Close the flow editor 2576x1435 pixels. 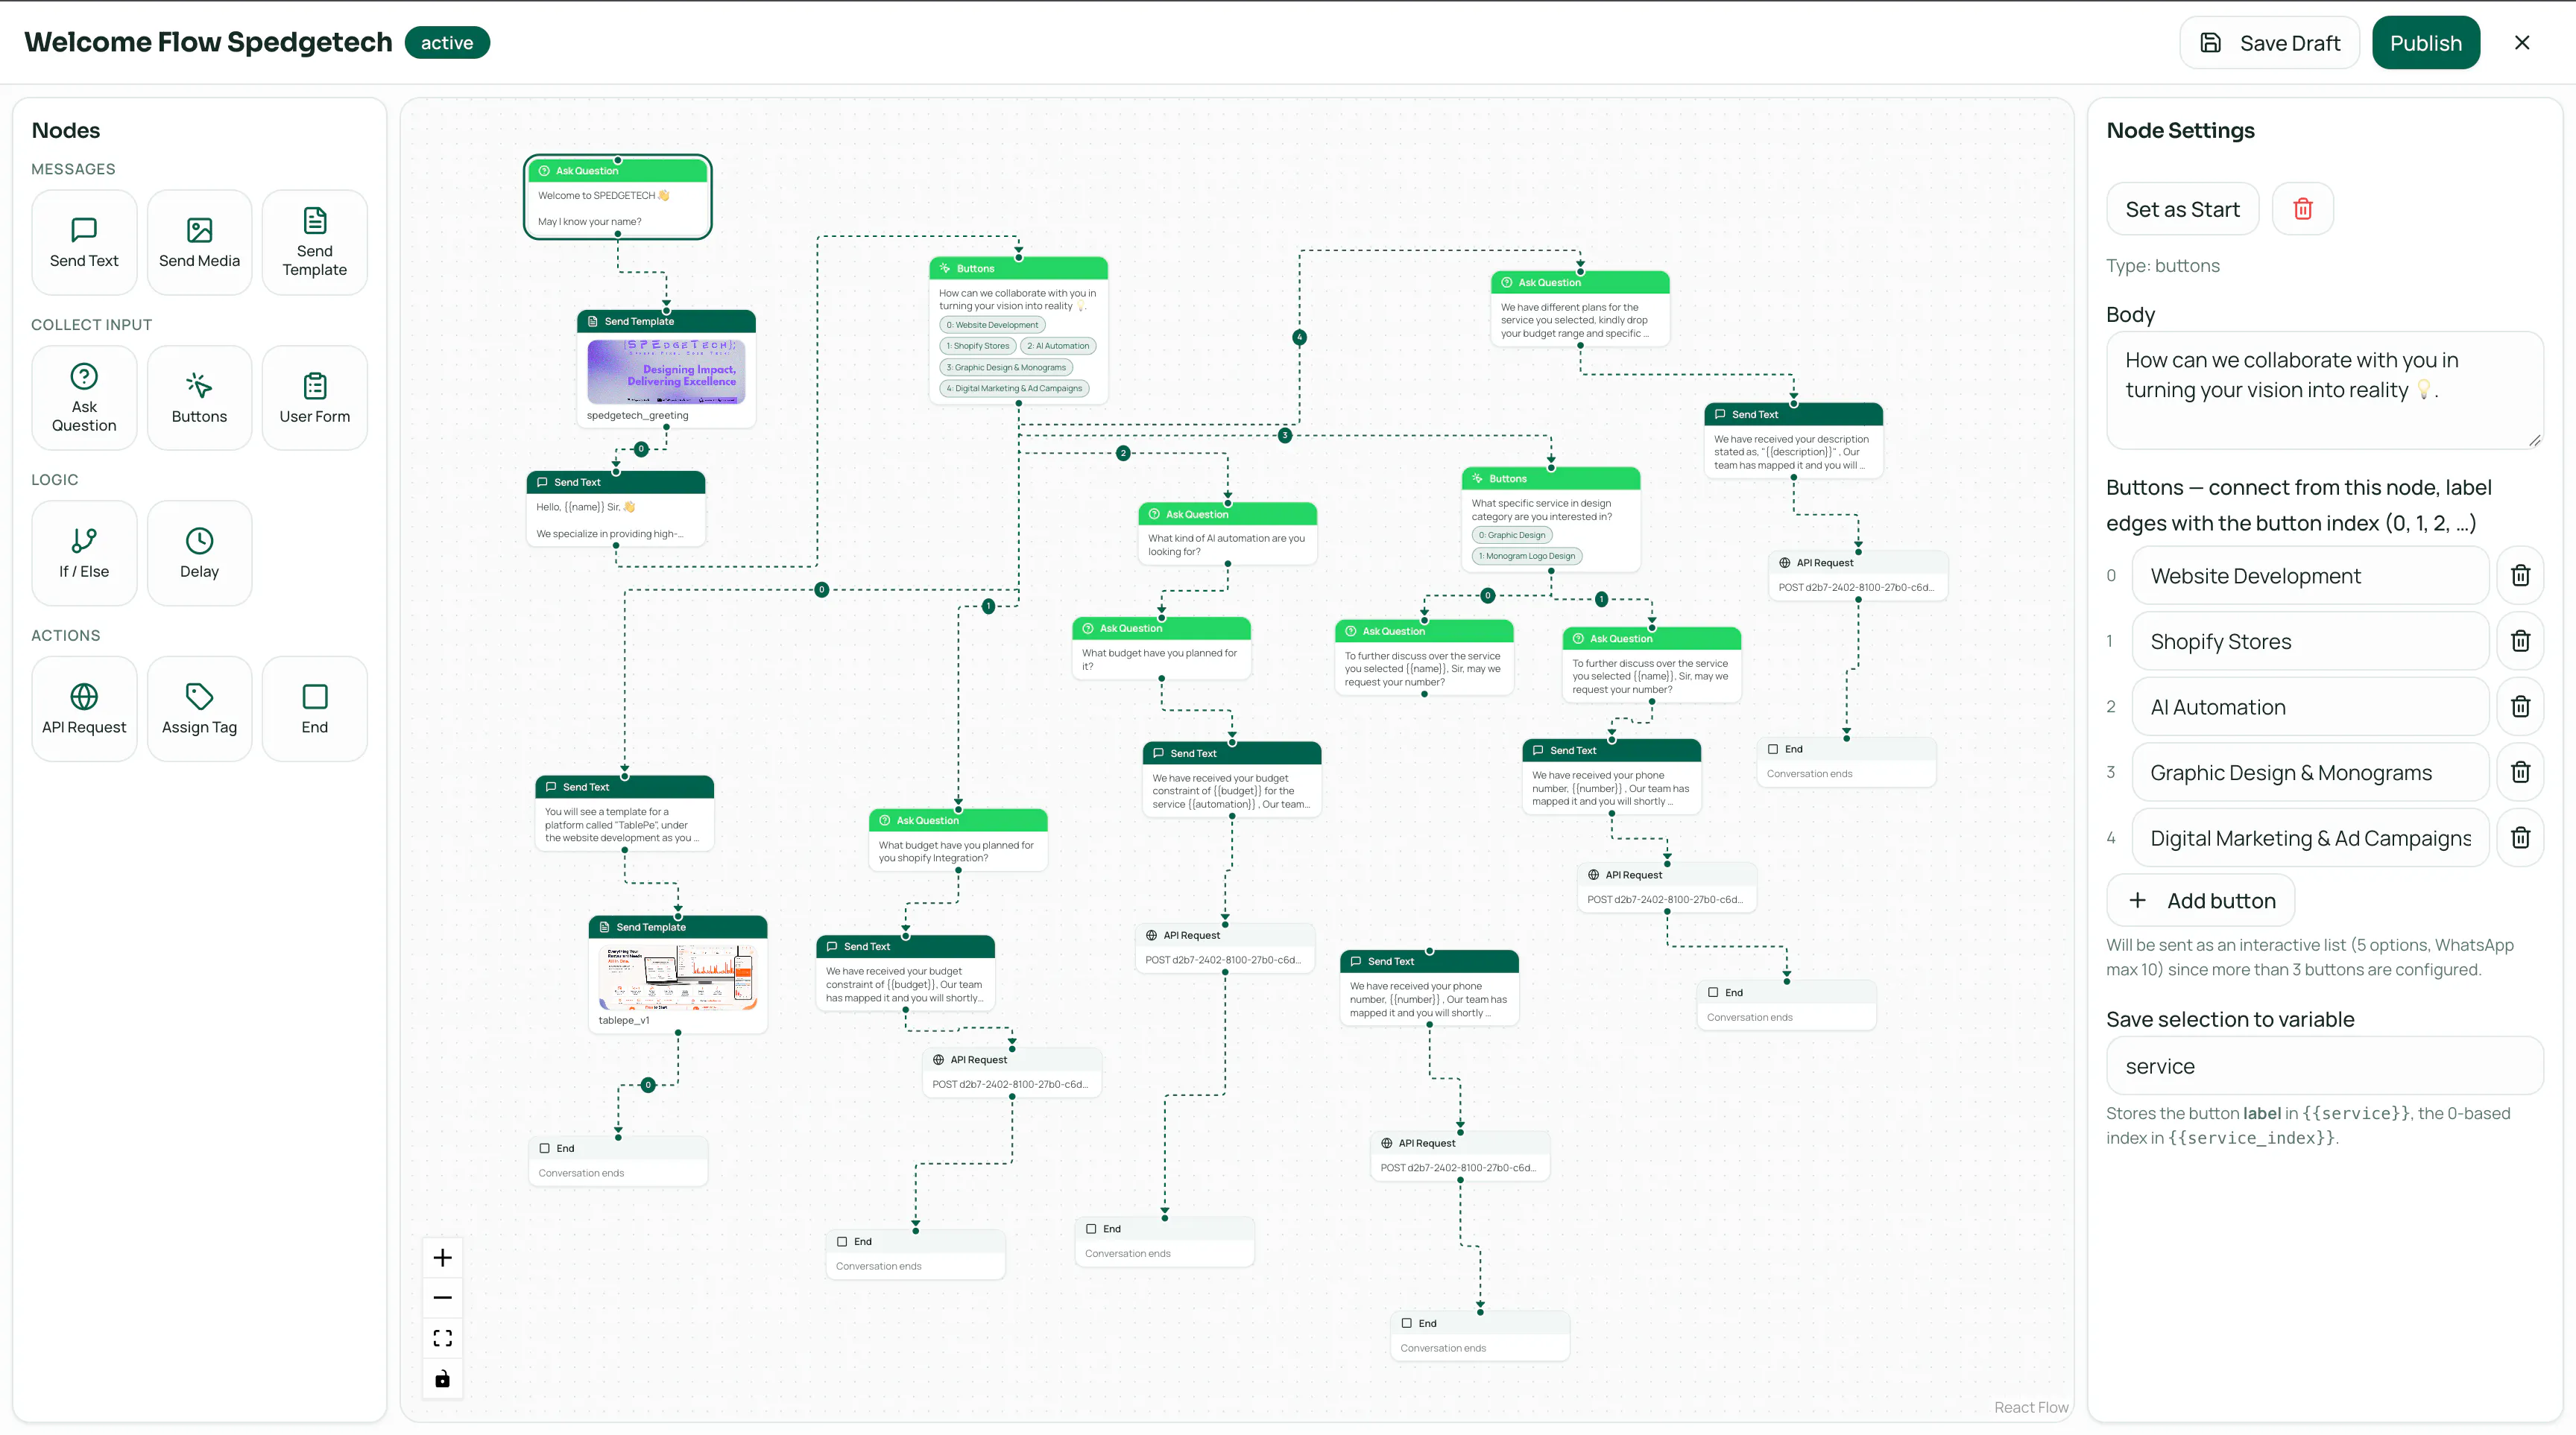pyautogui.click(x=2522, y=43)
